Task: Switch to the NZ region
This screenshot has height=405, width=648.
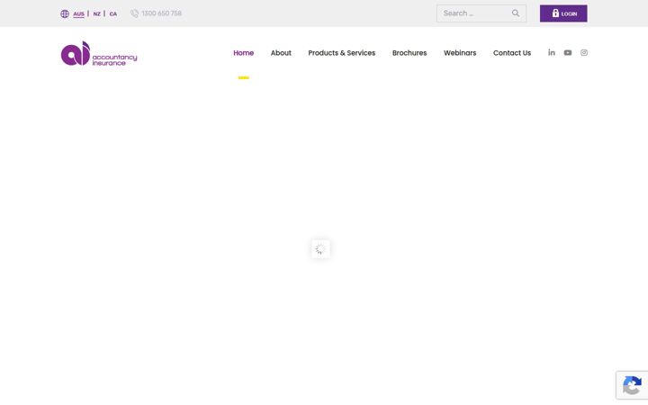Action: (x=96, y=13)
